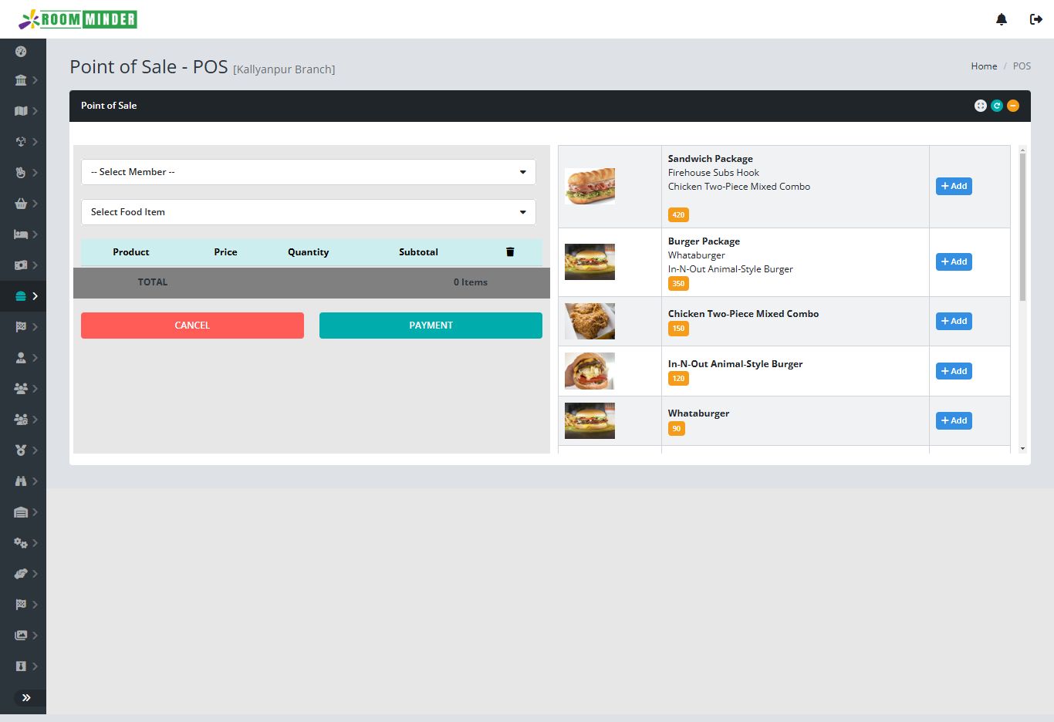Click the Subtotal column header
Screen dimensions: 1054x722
coord(418,252)
